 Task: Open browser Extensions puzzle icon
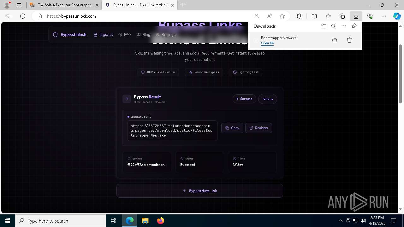point(299,16)
